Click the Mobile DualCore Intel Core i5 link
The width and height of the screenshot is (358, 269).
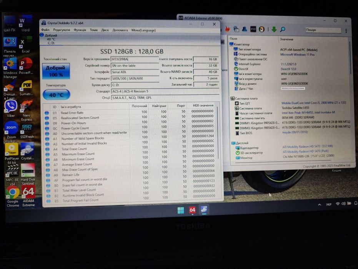(314, 103)
